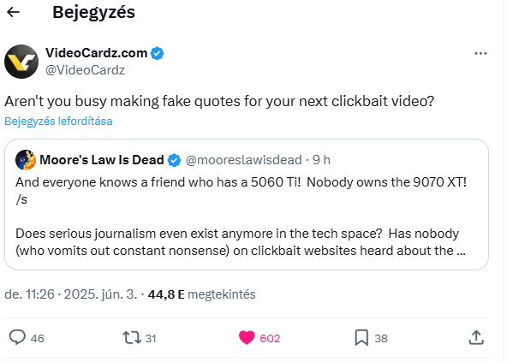Viewport: 507px width, 362px height.
Task: Click Moore's Law Is Dead avatar
Action: coord(26,160)
